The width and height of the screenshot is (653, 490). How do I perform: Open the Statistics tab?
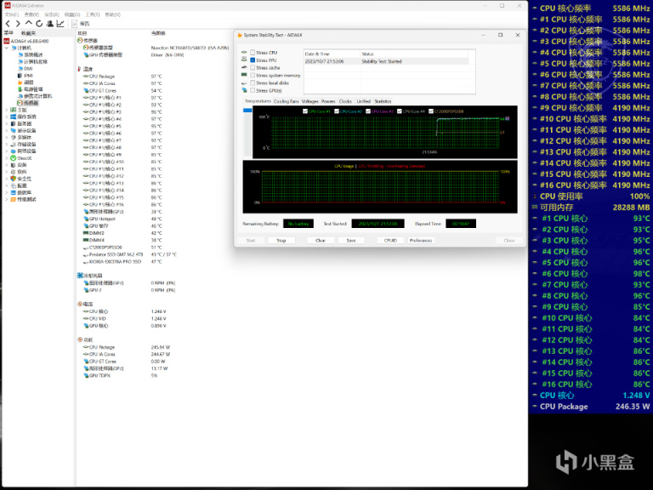(383, 101)
